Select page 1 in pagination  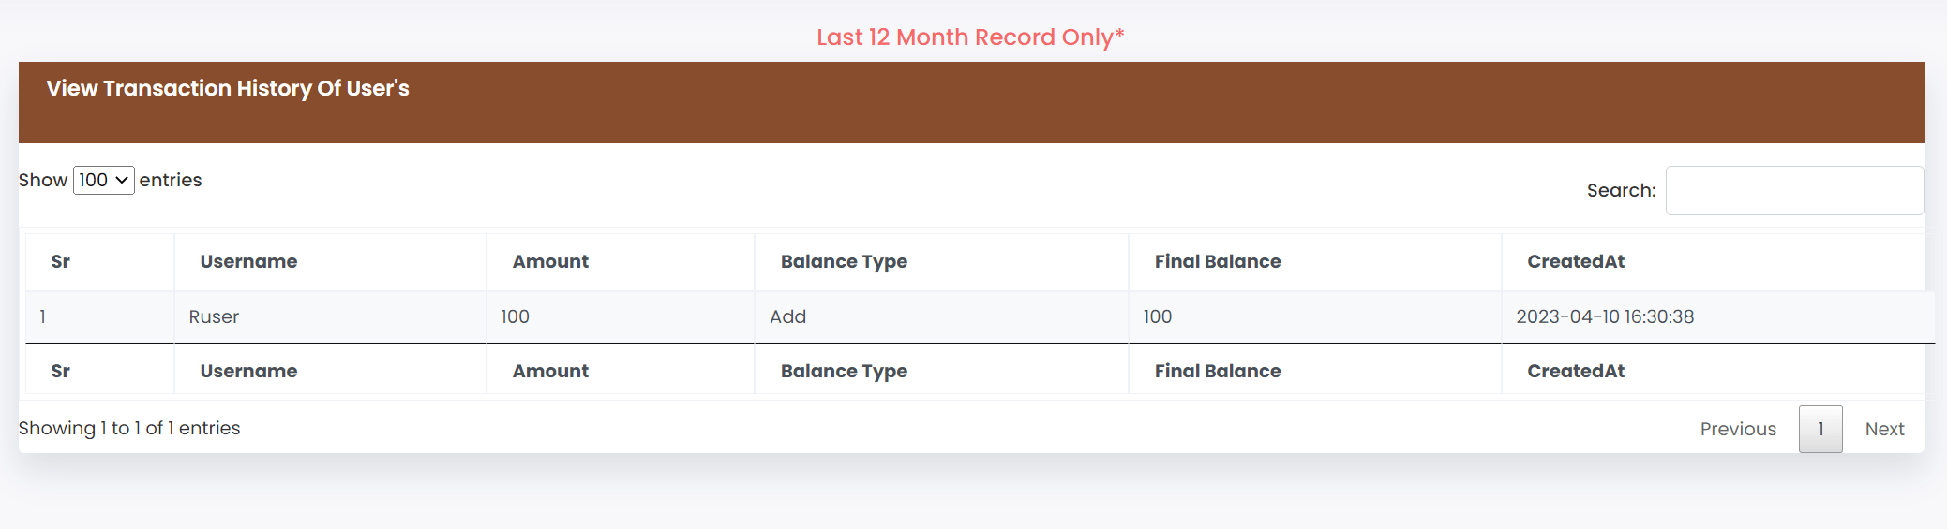[1820, 429]
